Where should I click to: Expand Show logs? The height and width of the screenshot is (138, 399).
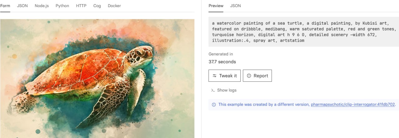(x=227, y=90)
